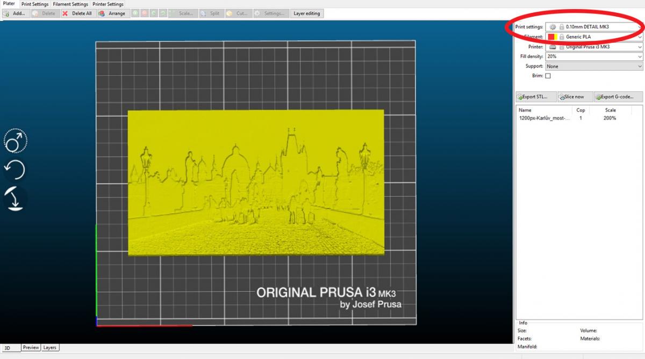Viewport: 645px width, 359px height.
Task: Click the red minus fewer-copies icon
Action: 145,13
